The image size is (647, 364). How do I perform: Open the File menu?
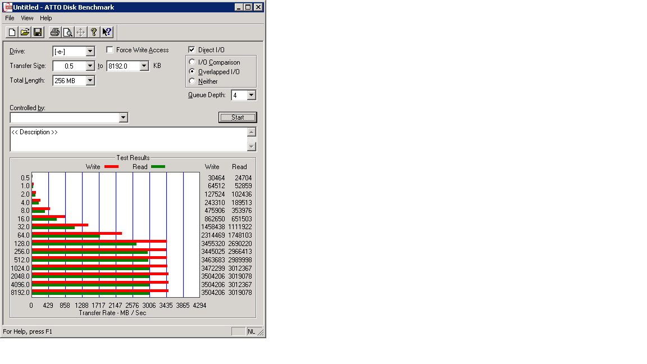click(10, 18)
